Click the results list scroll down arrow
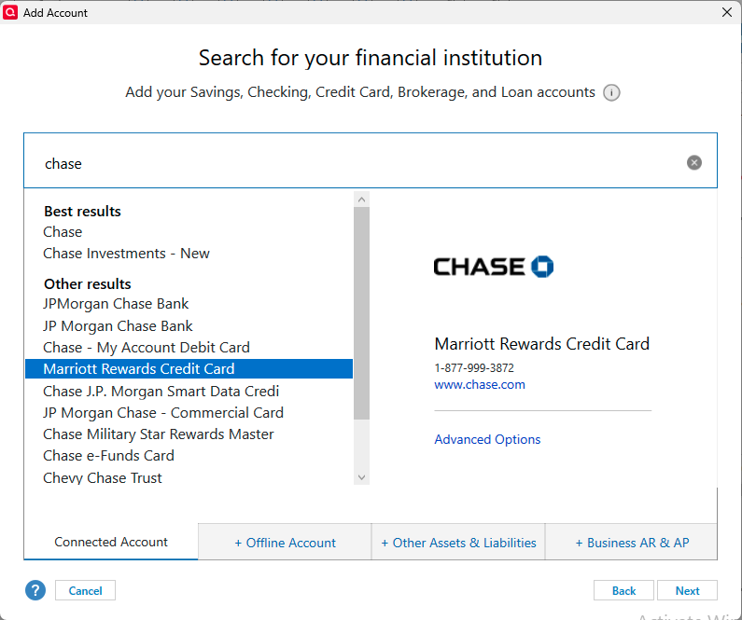 (361, 477)
